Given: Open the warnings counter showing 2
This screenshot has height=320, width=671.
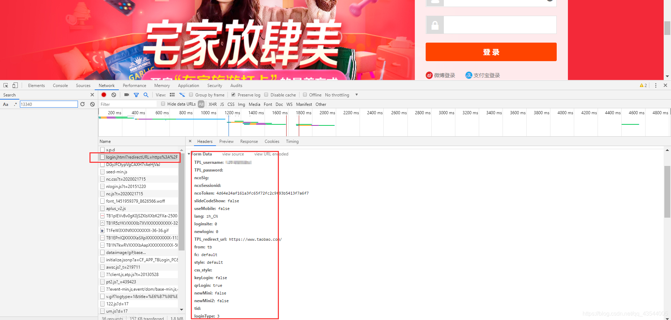Looking at the screenshot, I should point(643,85).
